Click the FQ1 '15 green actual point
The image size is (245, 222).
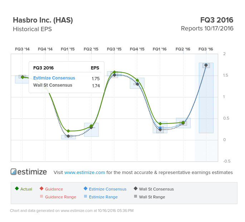point(68,131)
